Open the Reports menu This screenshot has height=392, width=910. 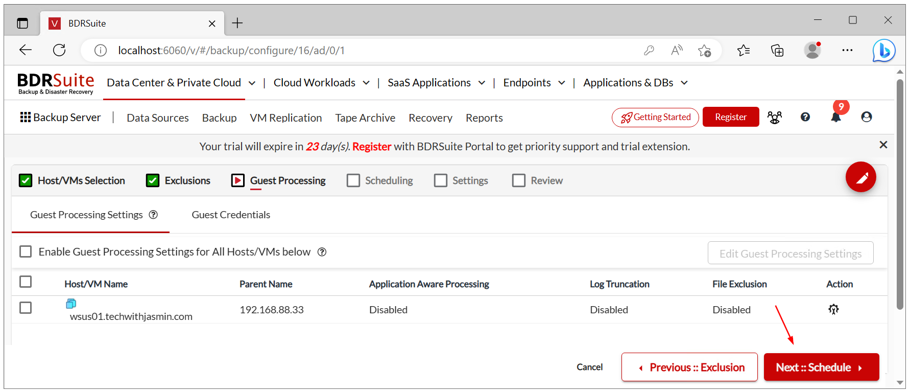tap(484, 118)
